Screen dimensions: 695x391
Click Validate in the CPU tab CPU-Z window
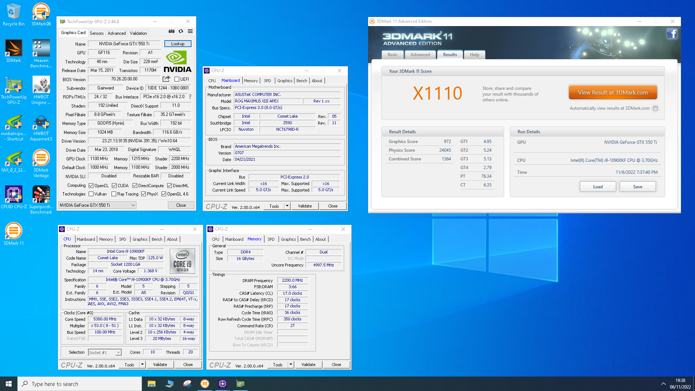click(160, 365)
